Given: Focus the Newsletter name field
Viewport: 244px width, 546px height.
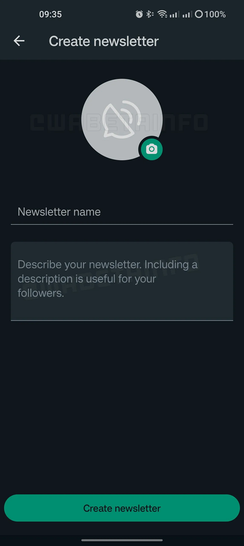Looking at the screenshot, I should coord(122,212).
